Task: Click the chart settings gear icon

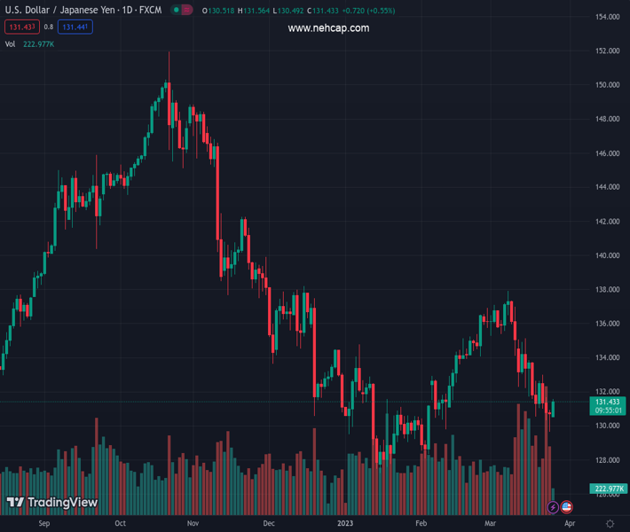Action: coord(609,524)
